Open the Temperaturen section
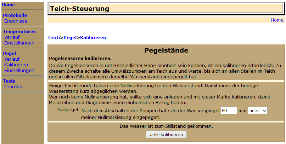The width and height of the screenshot is (286, 144). pyautogui.click(x=19, y=31)
